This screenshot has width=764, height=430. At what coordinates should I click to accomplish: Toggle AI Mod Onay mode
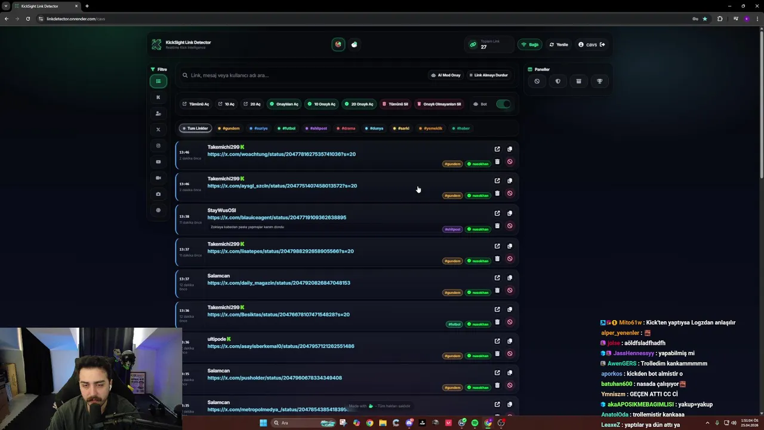point(445,75)
